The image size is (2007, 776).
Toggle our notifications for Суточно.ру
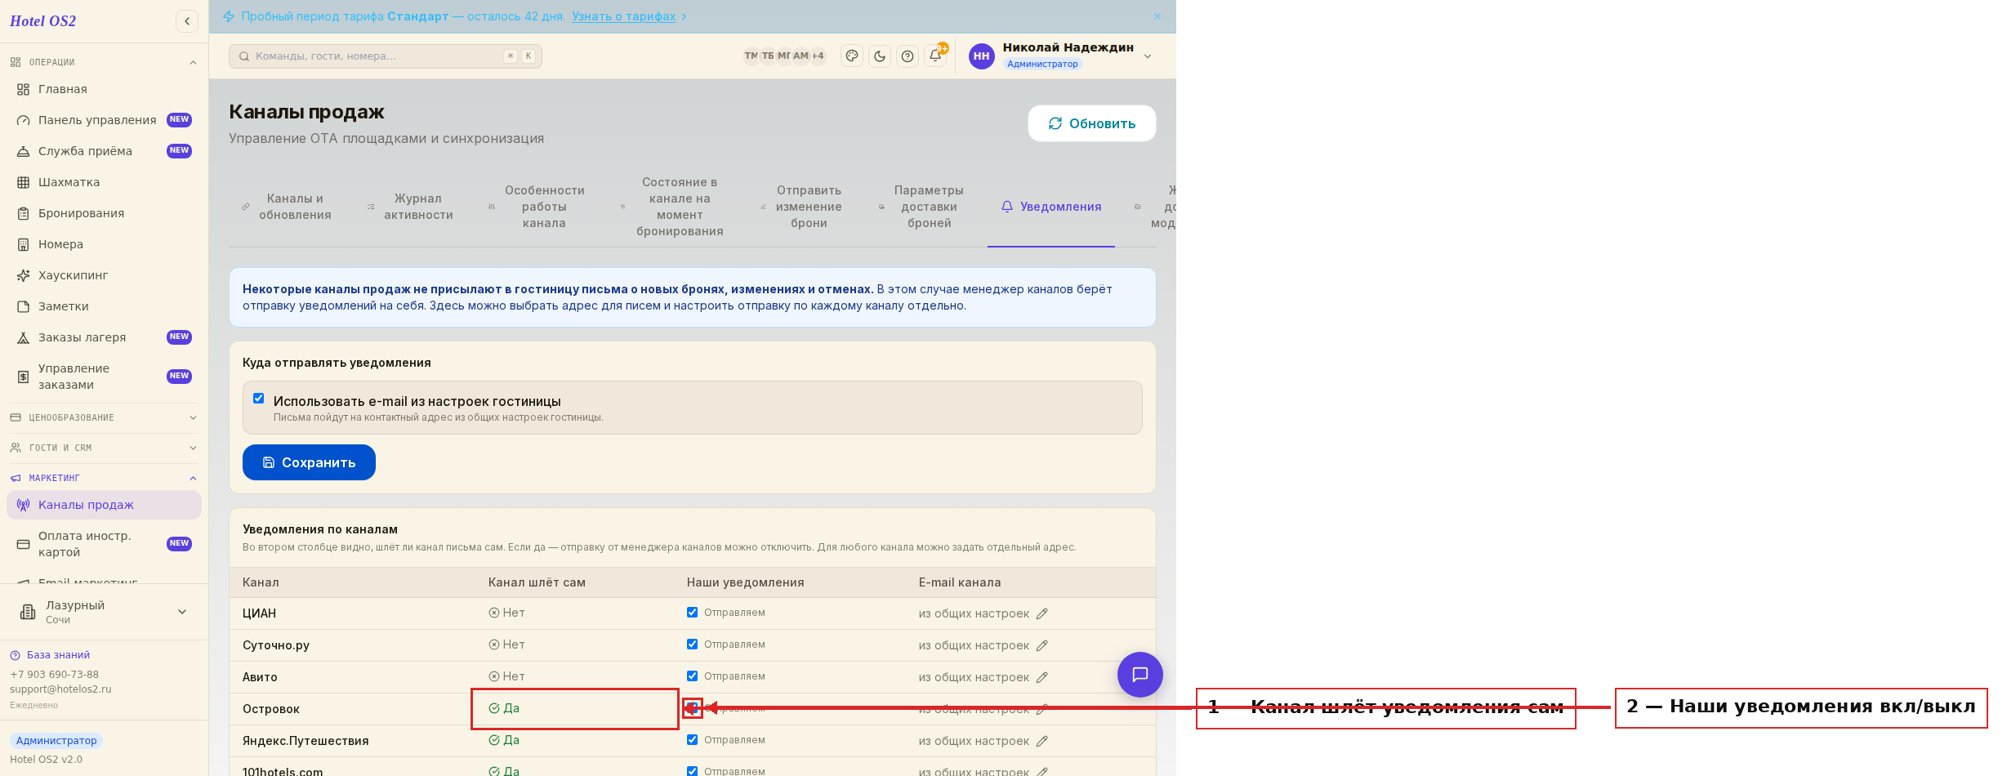tap(693, 644)
